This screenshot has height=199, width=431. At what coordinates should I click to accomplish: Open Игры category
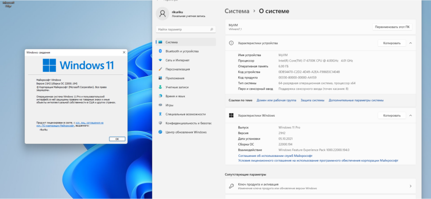[186, 105]
